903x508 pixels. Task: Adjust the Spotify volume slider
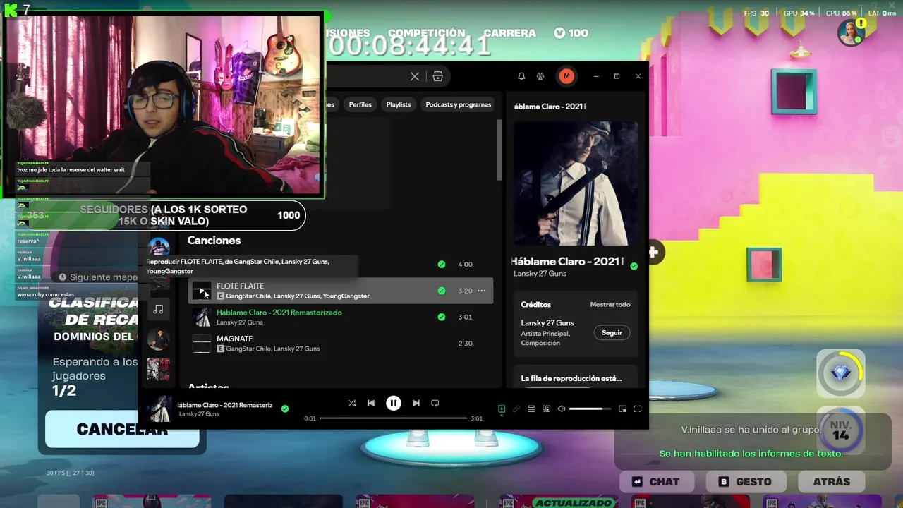coord(590,409)
